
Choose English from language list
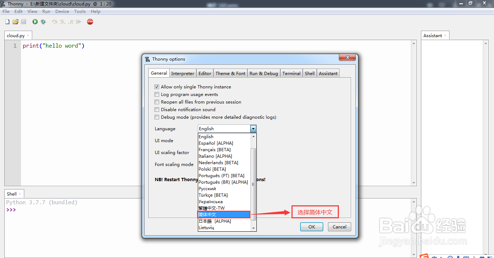point(224,137)
